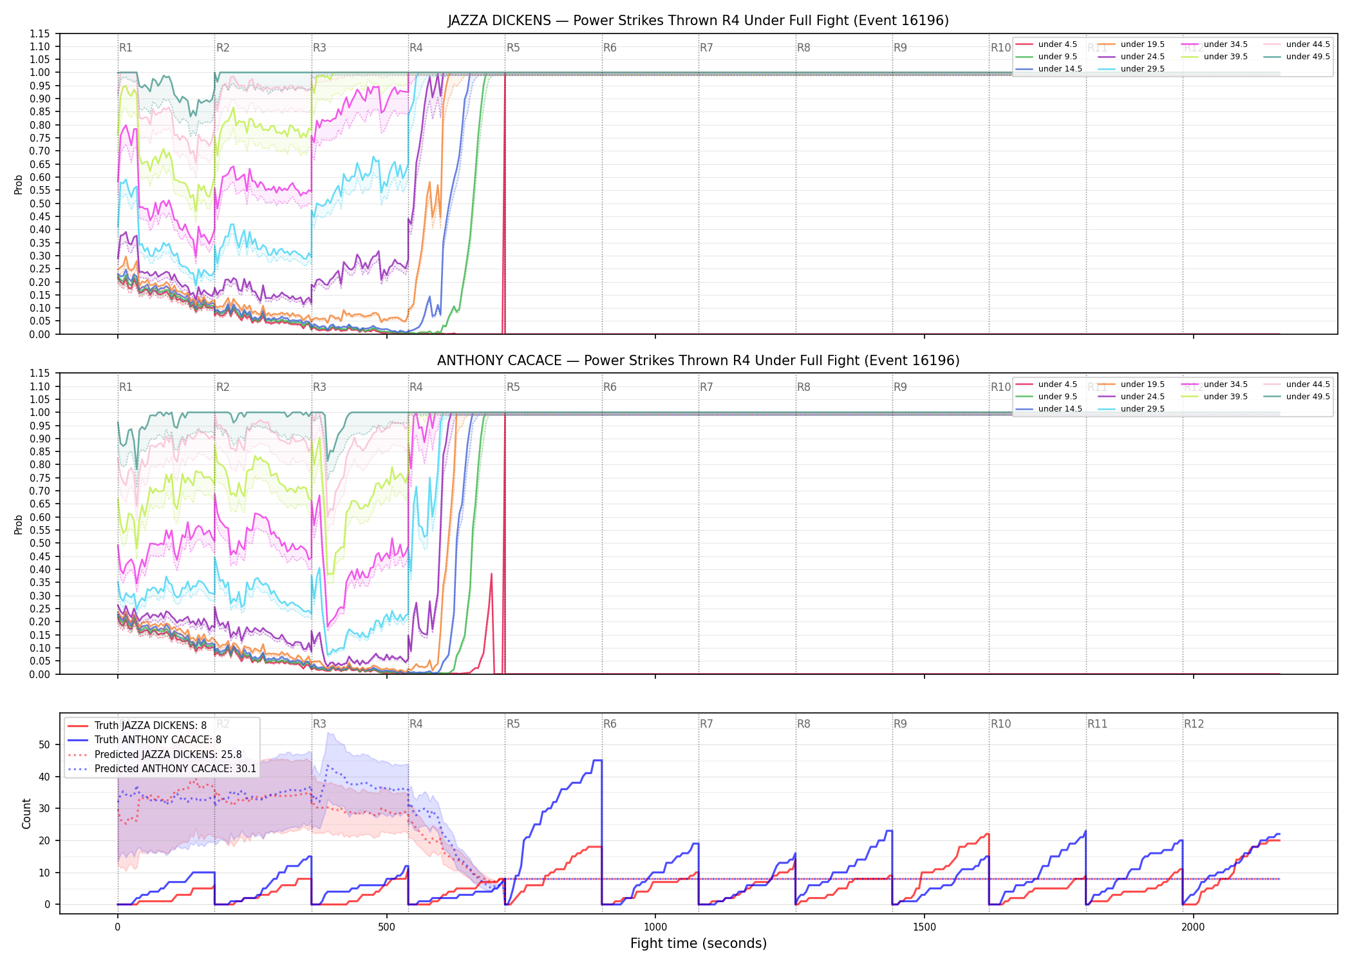The height and width of the screenshot is (966, 1352).
Task: Click the R7 round label in top chart
Action: click(x=706, y=48)
